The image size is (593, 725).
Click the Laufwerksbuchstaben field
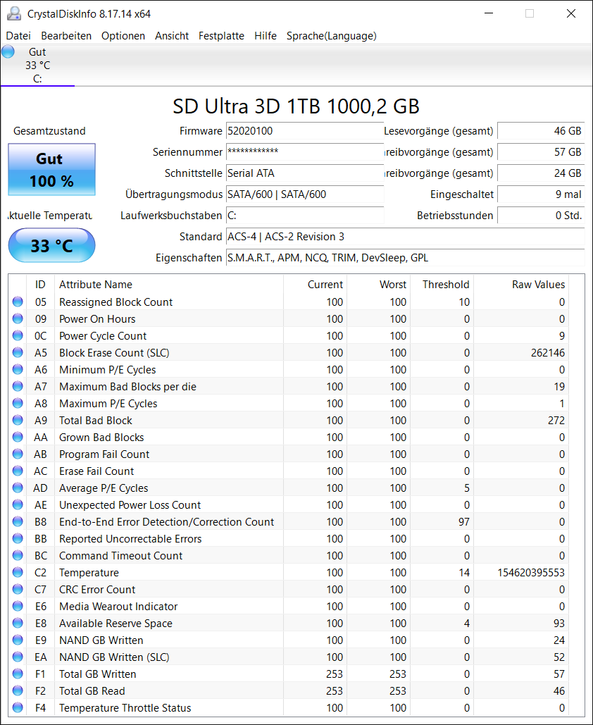(304, 216)
